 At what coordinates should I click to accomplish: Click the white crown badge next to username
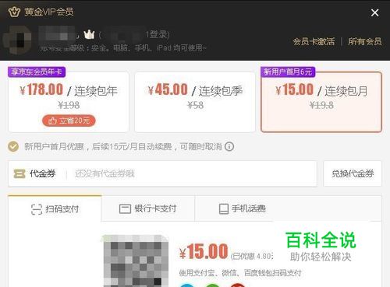point(89,34)
